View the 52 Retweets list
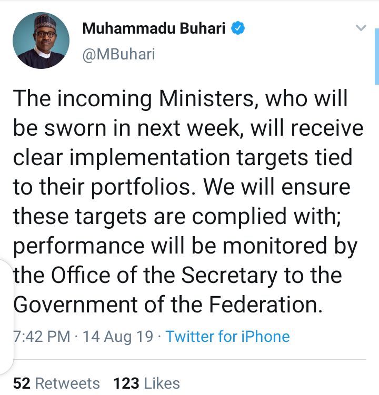 56,383
